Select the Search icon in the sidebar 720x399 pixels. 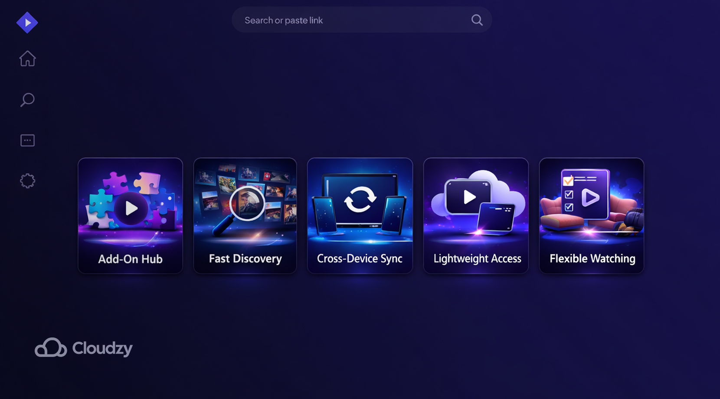tap(27, 99)
